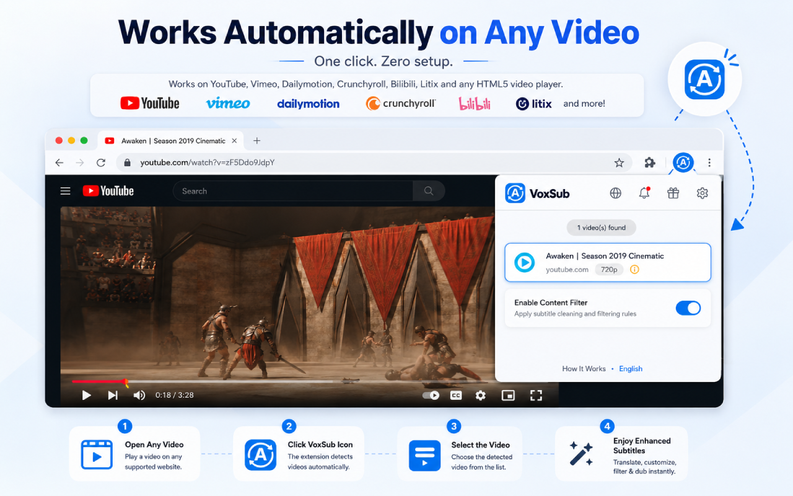Change language via English link
The image size is (793, 496).
[x=631, y=369]
